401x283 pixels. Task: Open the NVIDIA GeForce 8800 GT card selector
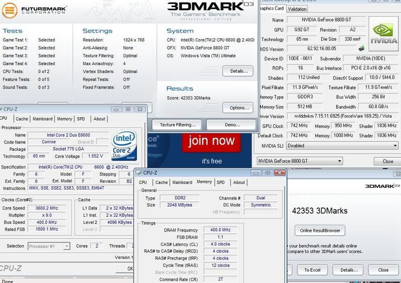300,161
